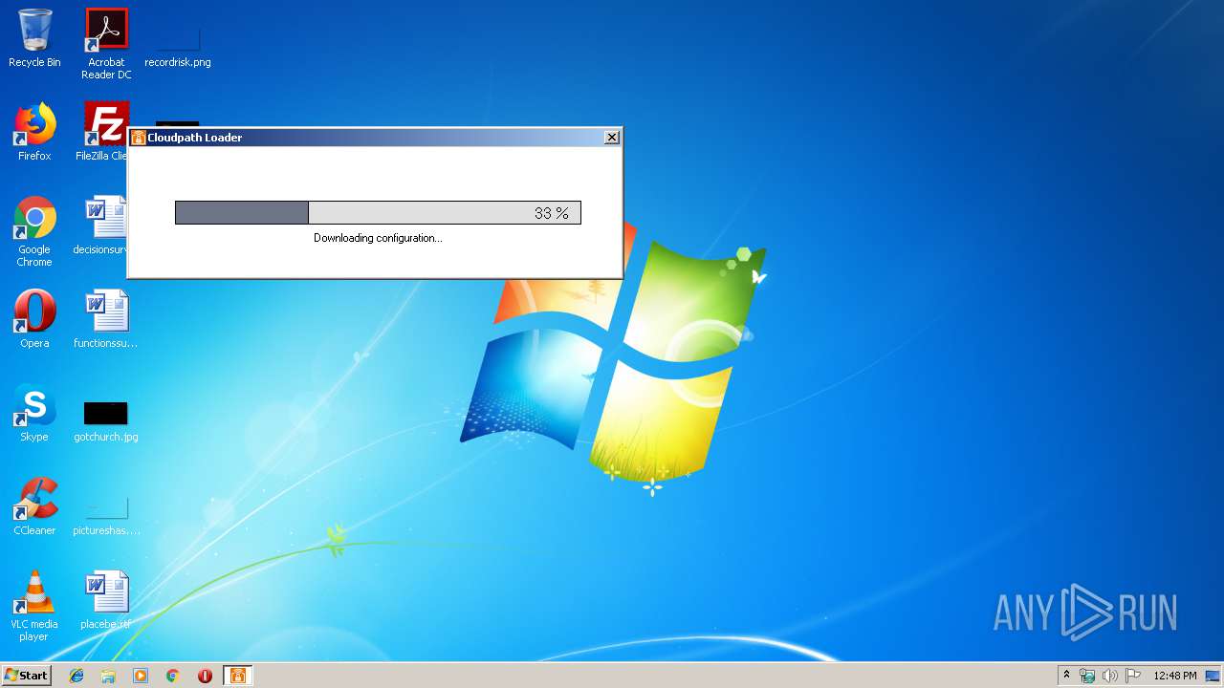Click the 33% download progress bar
This screenshot has width=1224, height=688.
click(x=378, y=213)
